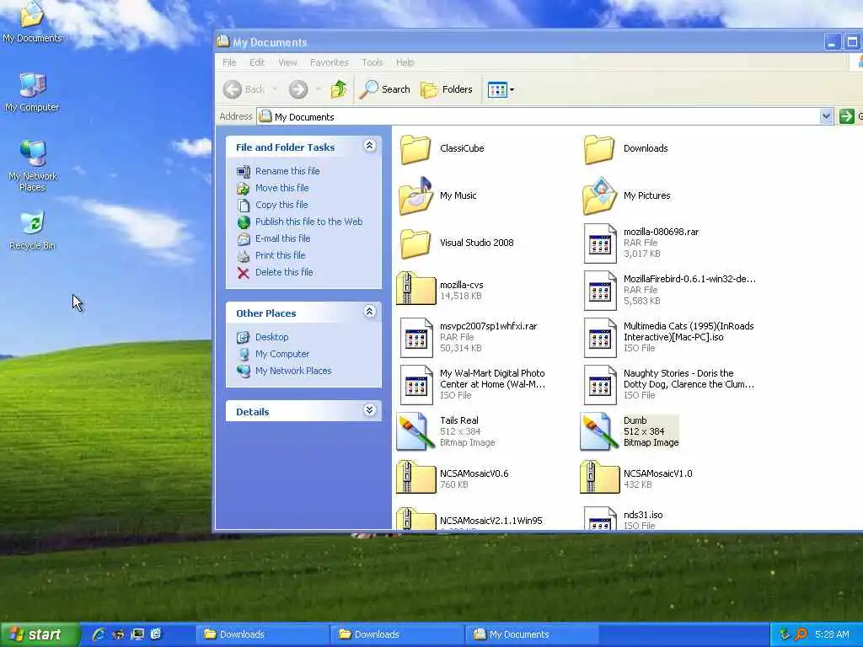Click Delete this file link
This screenshot has height=647, width=863.
(284, 272)
